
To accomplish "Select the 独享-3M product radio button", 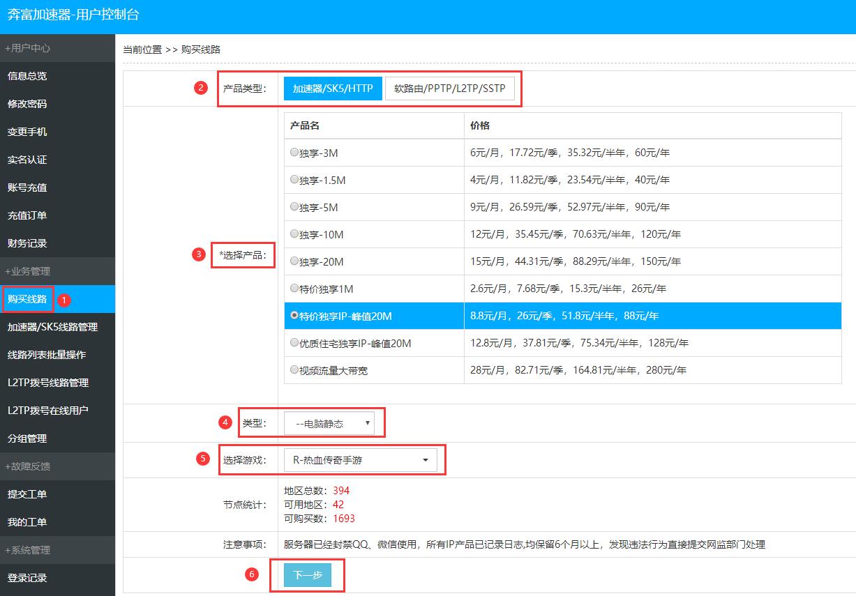I will [294, 152].
